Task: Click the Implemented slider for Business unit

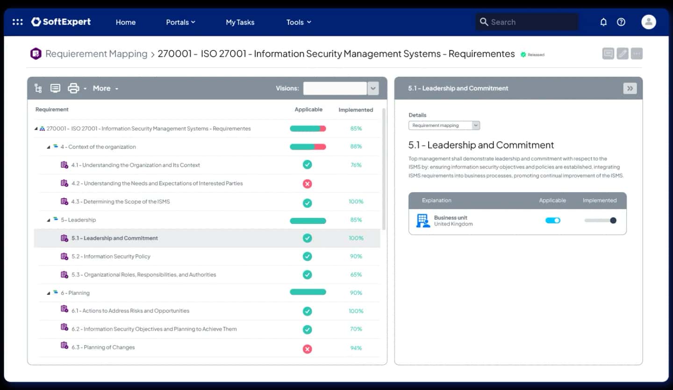Action: pos(600,221)
